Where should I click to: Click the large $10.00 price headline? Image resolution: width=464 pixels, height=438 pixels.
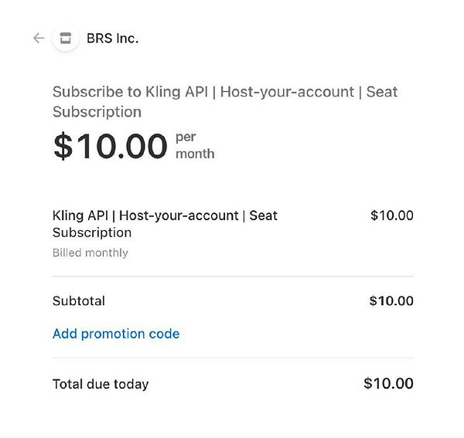point(110,147)
